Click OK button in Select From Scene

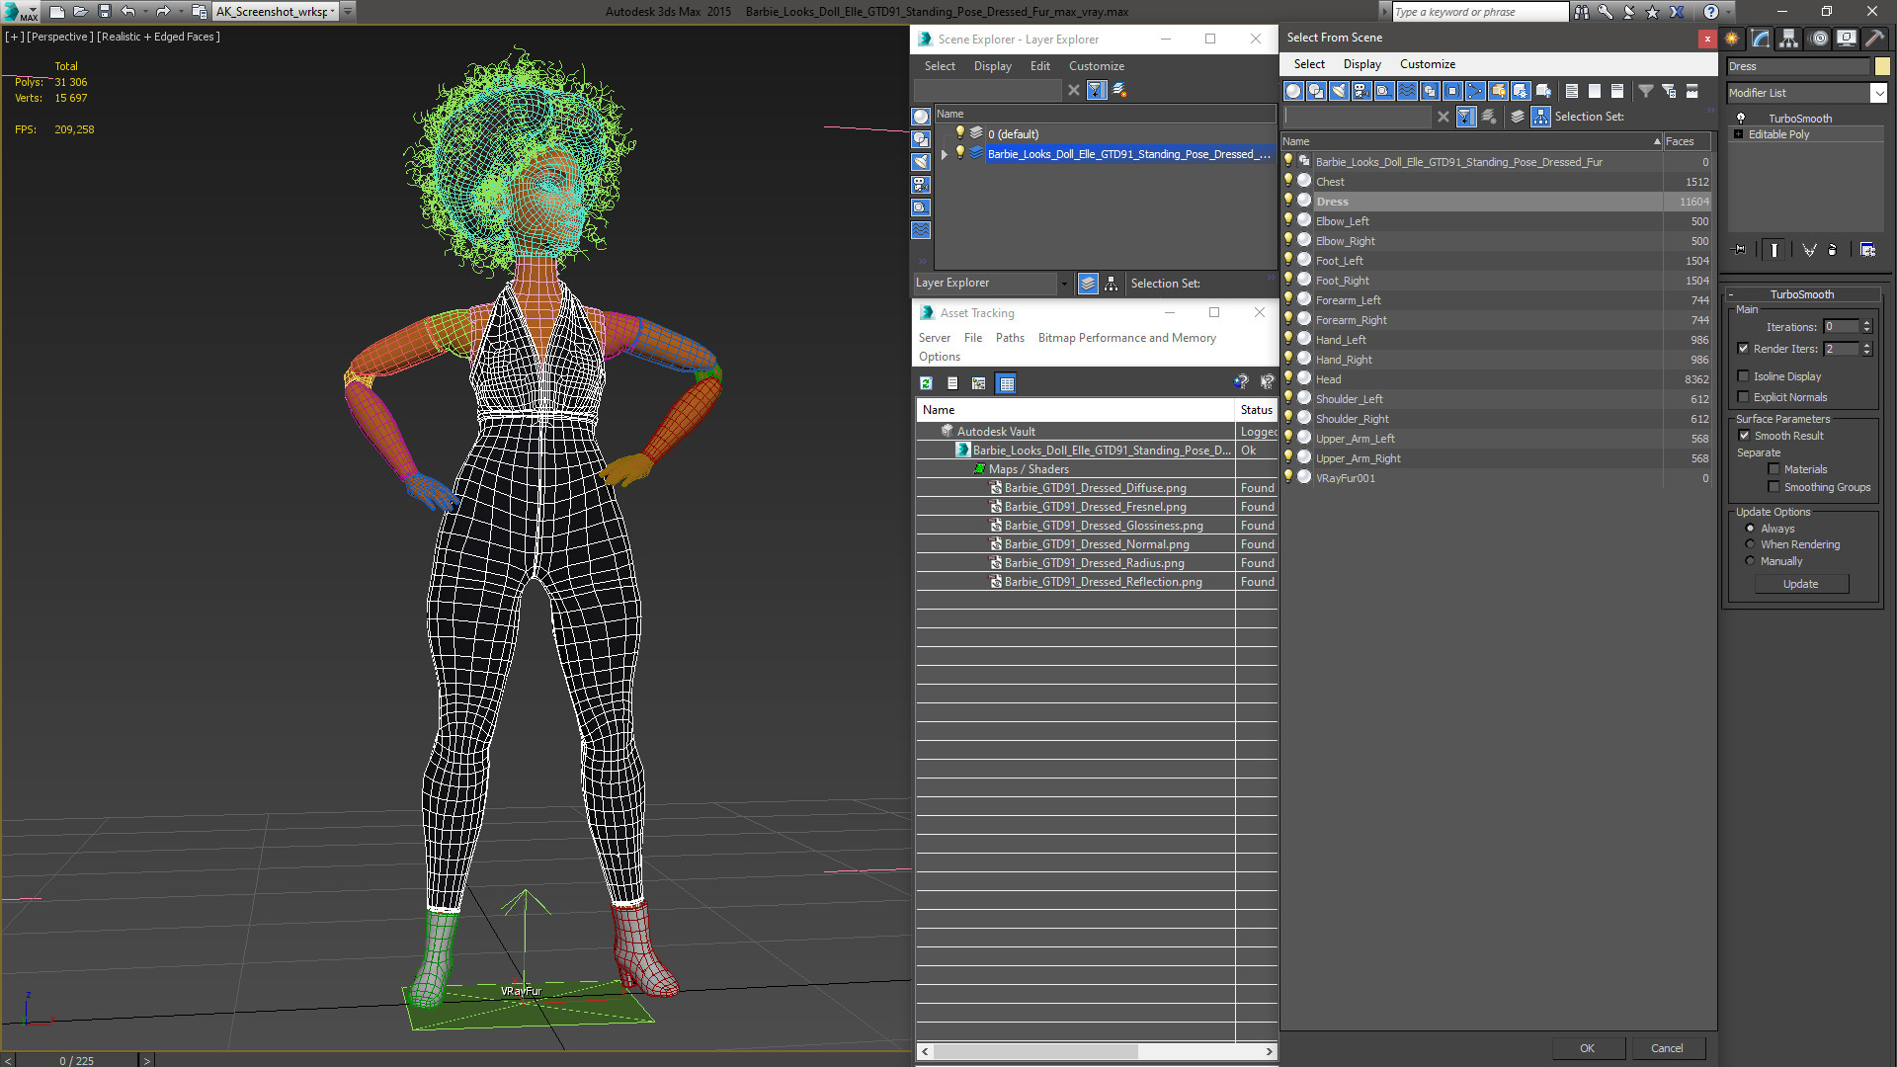click(1587, 1048)
